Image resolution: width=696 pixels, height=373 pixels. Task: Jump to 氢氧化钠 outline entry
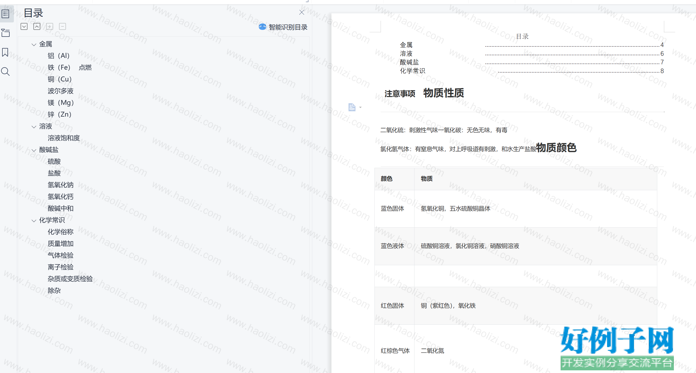point(61,185)
